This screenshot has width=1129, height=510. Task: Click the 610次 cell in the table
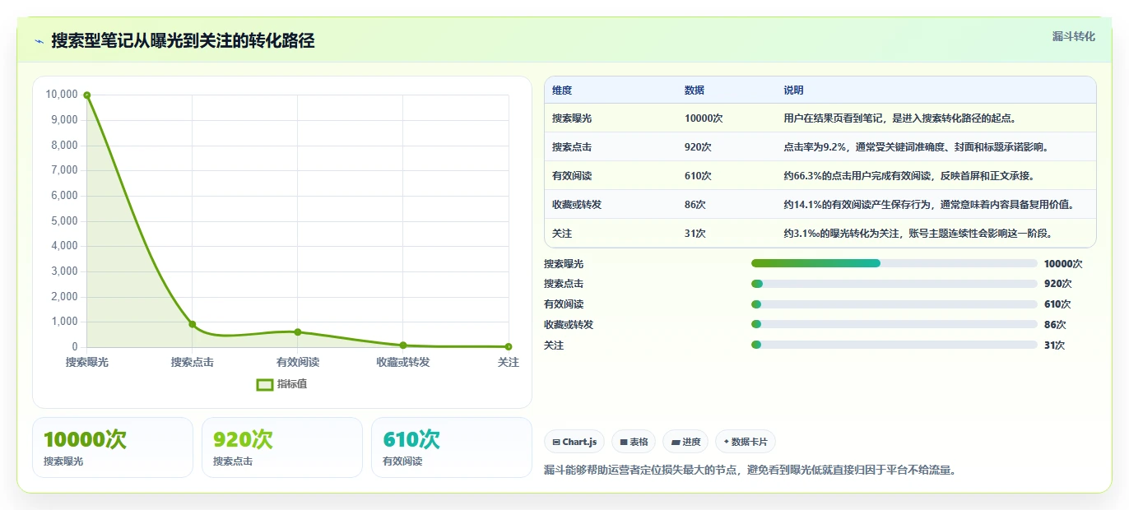click(698, 176)
